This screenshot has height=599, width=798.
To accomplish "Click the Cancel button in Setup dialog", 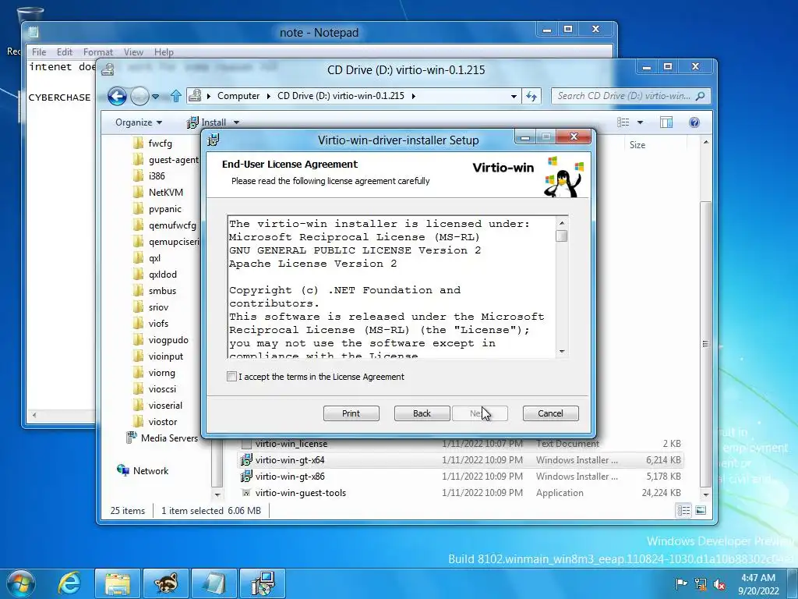I will [551, 413].
